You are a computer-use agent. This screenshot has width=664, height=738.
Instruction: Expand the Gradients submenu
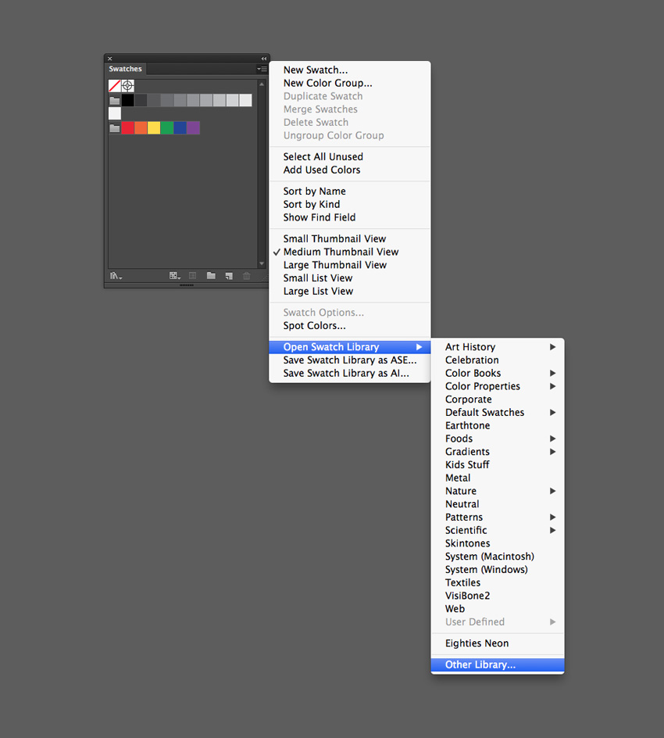coord(498,452)
